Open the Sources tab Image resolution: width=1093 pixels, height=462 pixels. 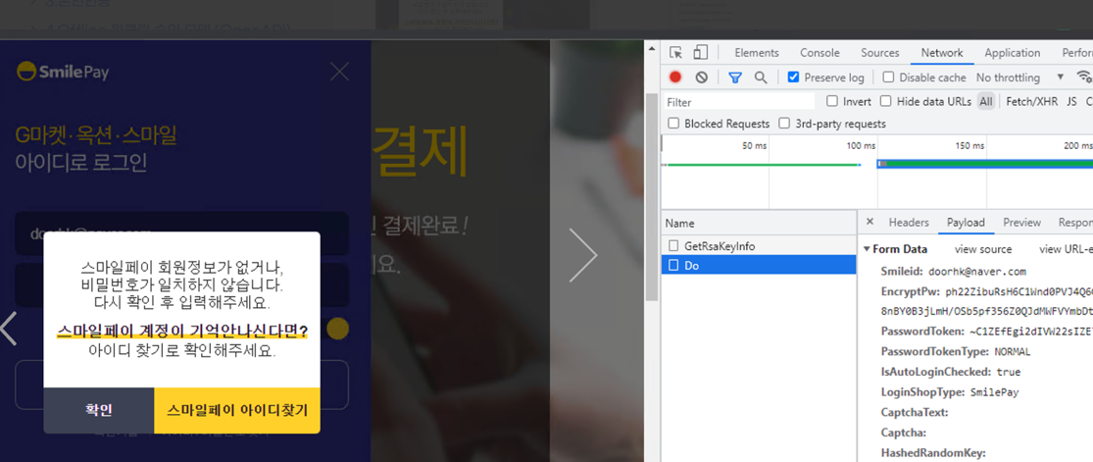[x=879, y=53]
